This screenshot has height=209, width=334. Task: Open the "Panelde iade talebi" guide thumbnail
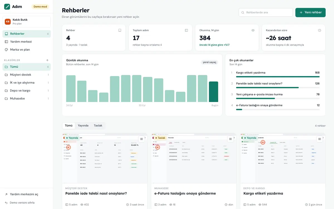coord(105,158)
